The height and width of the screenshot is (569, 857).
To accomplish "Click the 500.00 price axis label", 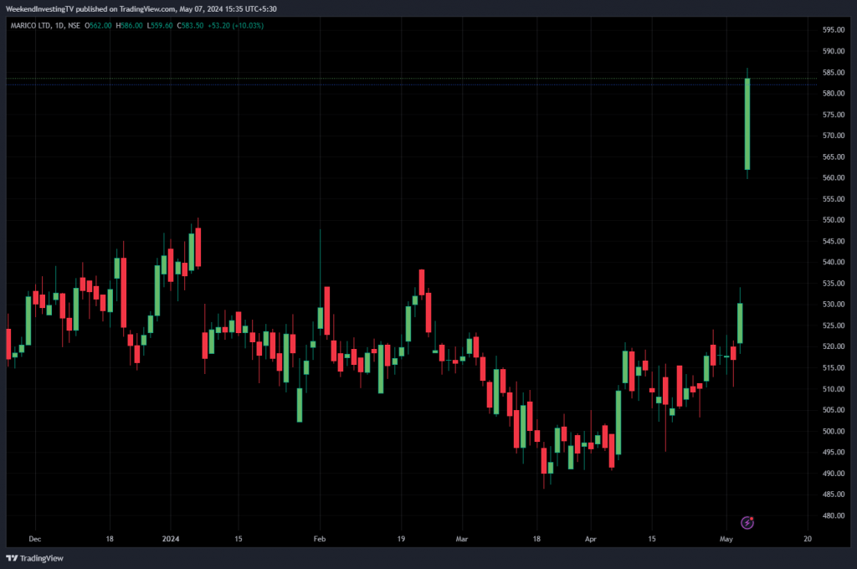I will tap(833, 431).
